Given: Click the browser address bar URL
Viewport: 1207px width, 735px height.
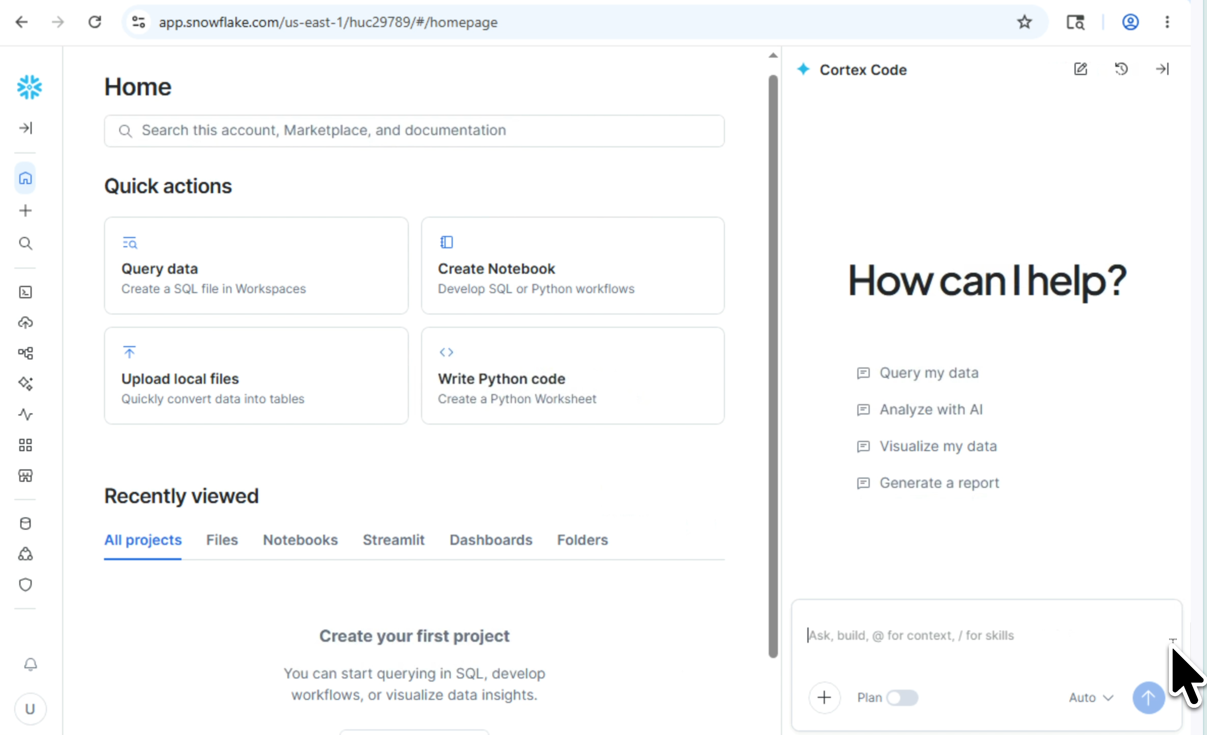Looking at the screenshot, I should 328,22.
